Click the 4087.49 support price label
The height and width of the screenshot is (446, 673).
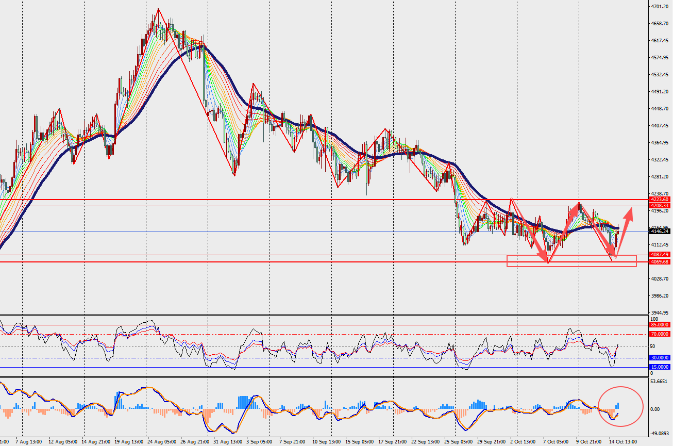pyautogui.click(x=660, y=255)
